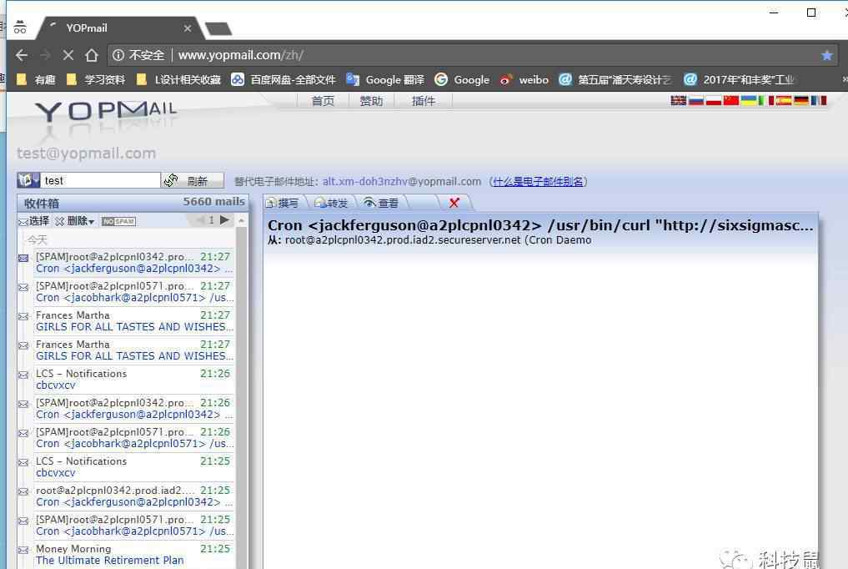
Task: Stop page loading with the X button
Action: [68, 55]
